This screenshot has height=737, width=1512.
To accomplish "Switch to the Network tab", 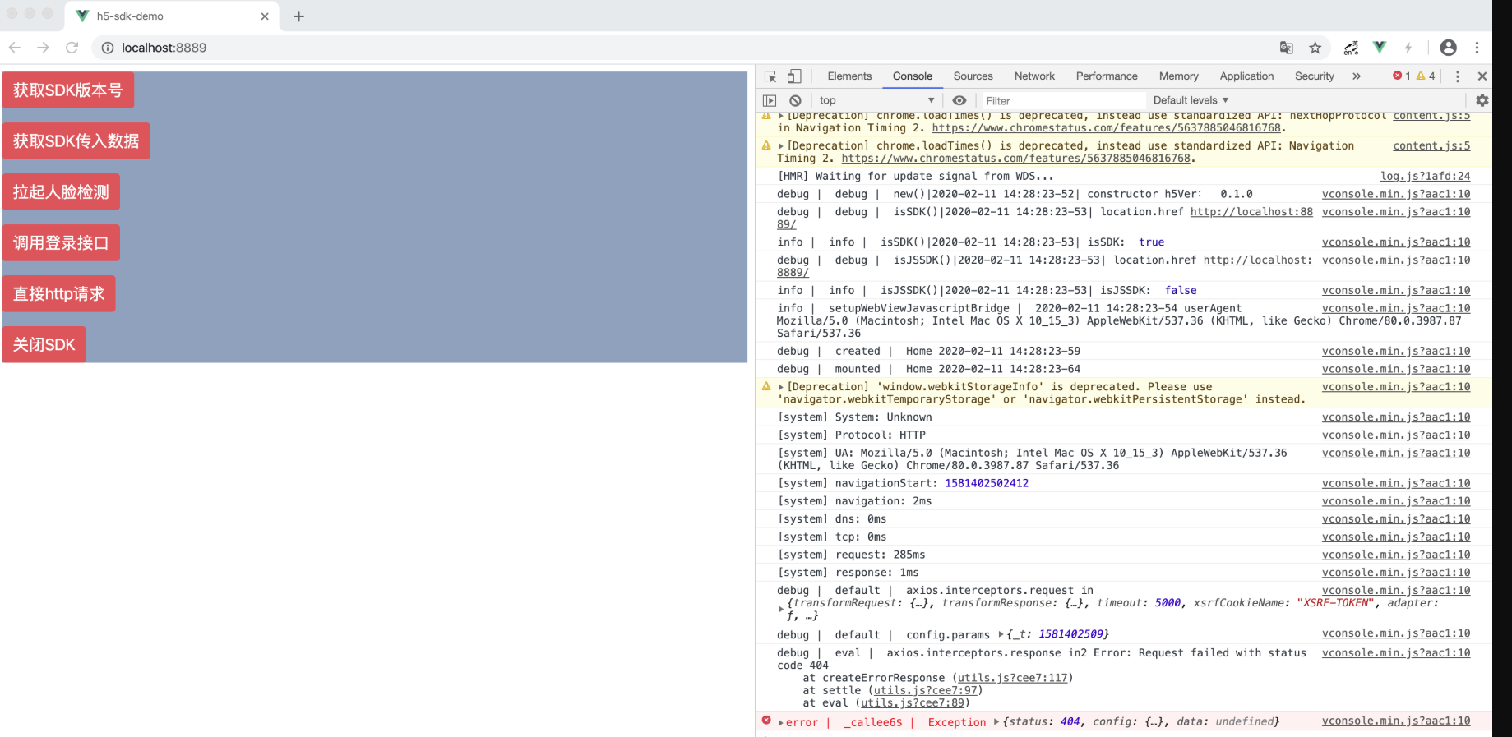I will point(1034,76).
